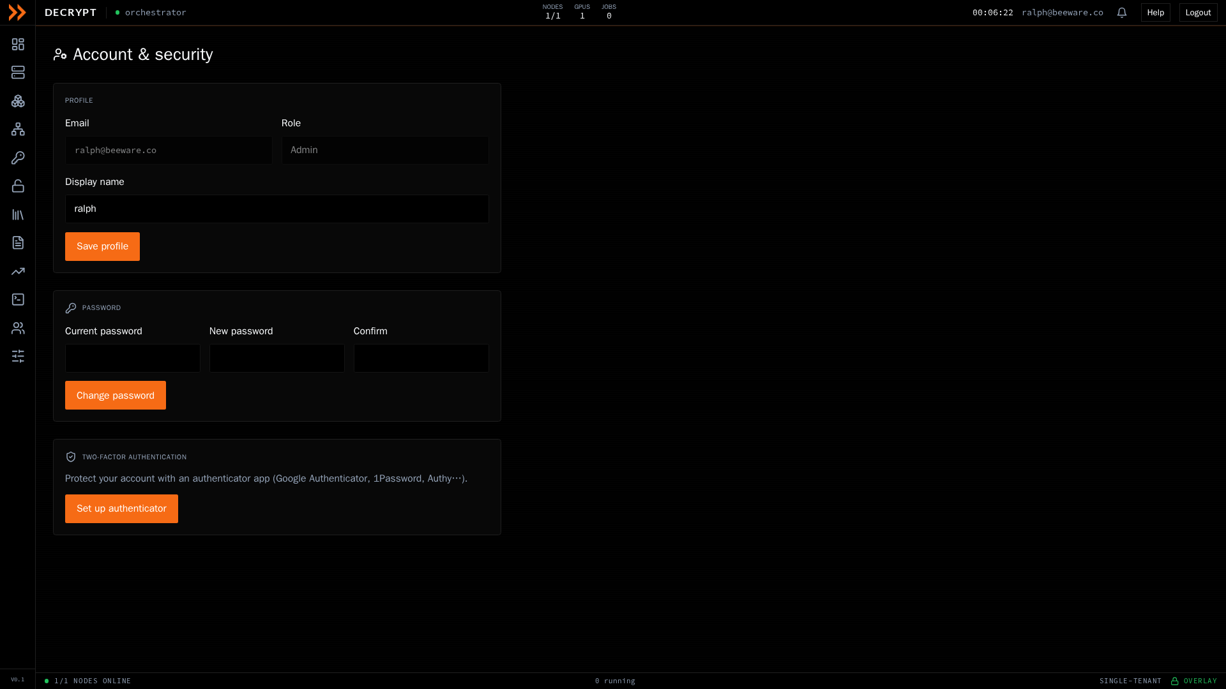Screen dimensions: 1226x689
Task: Click the disabled Email field
Action: coord(169,150)
